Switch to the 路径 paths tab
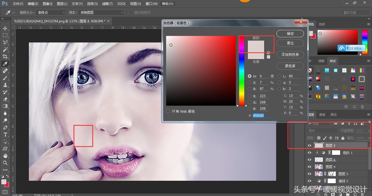This screenshot has height=196, width=372. [334, 115]
